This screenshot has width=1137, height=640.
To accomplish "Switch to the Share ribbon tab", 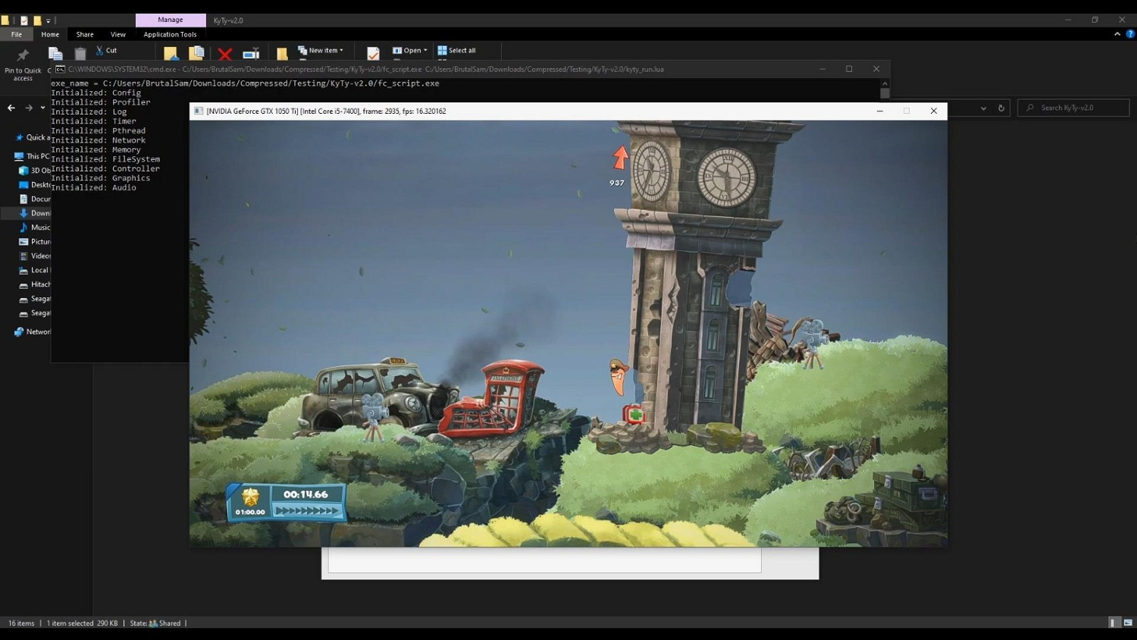I will (85, 34).
